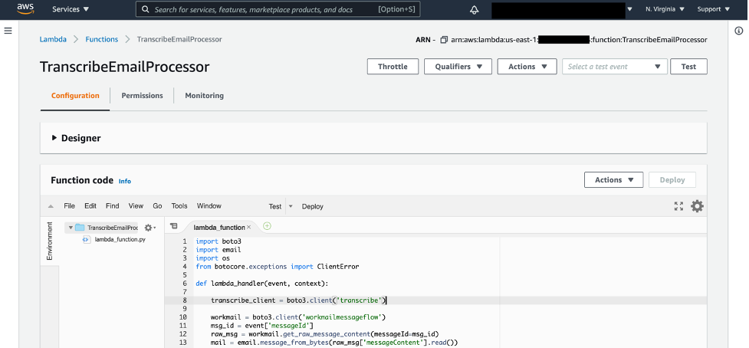This screenshot has height=348, width=749.
Task: Open editor preferences gear icon
Action: [697, 206]
